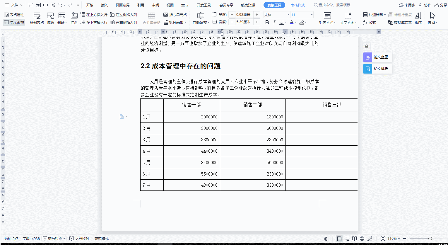Select the 擦除 eraser tool
Image resolution: width=448 pixels, height=245 pixels.
51,18
